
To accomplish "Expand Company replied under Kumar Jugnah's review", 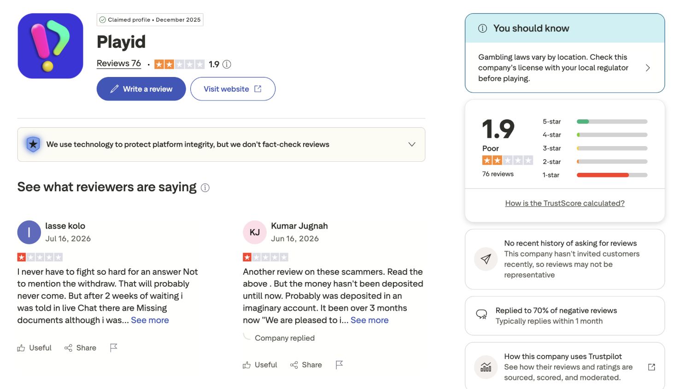I will coord(285,338).
